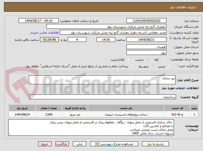Open the اطلاعات تماس خریدار link
The image size is (203, 151).
[45, 33]
